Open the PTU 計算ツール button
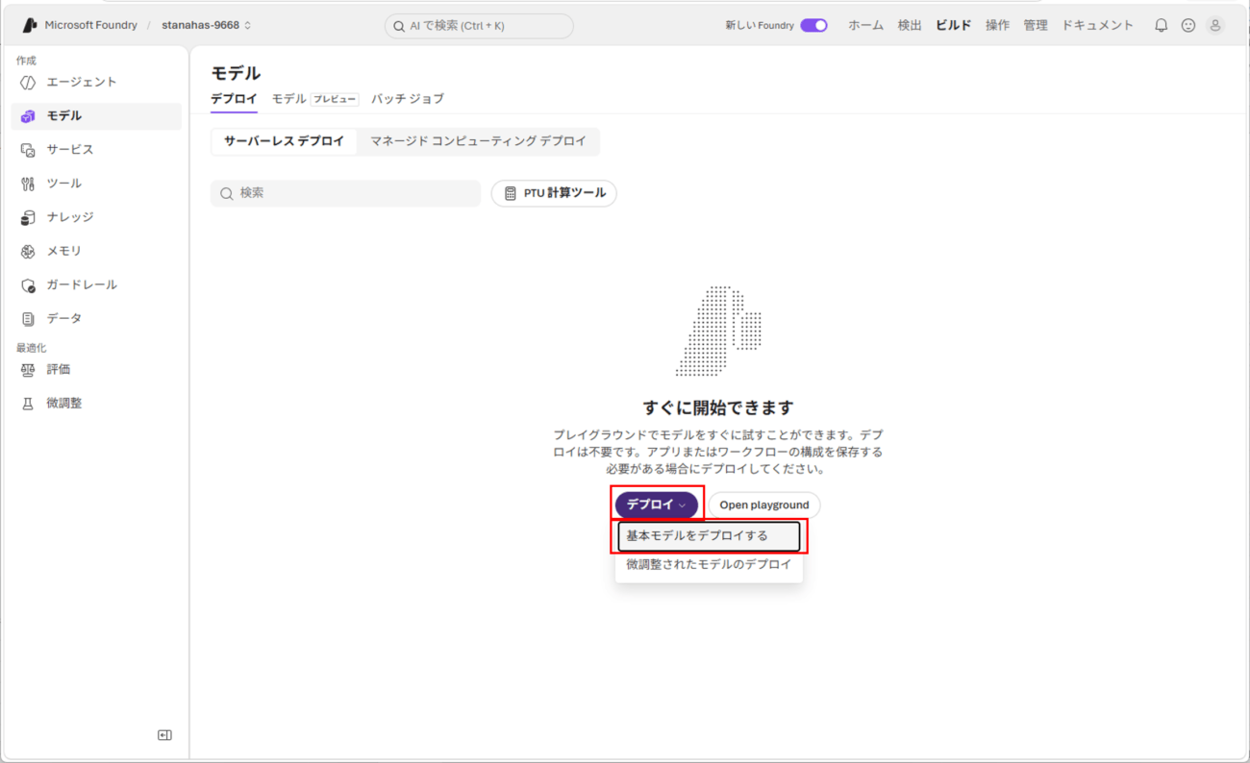This screenshot has width=1250, height=763. (554, 193)
